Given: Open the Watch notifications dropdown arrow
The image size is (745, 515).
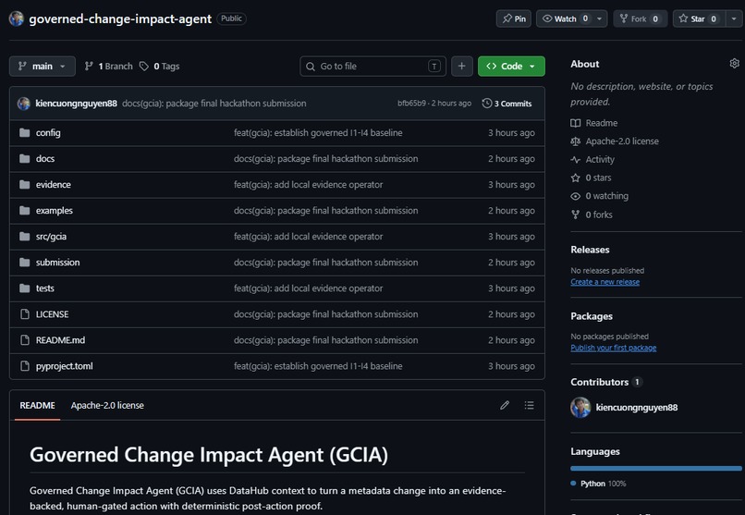Looking at the screenshot, I should (x=600, y=18).
